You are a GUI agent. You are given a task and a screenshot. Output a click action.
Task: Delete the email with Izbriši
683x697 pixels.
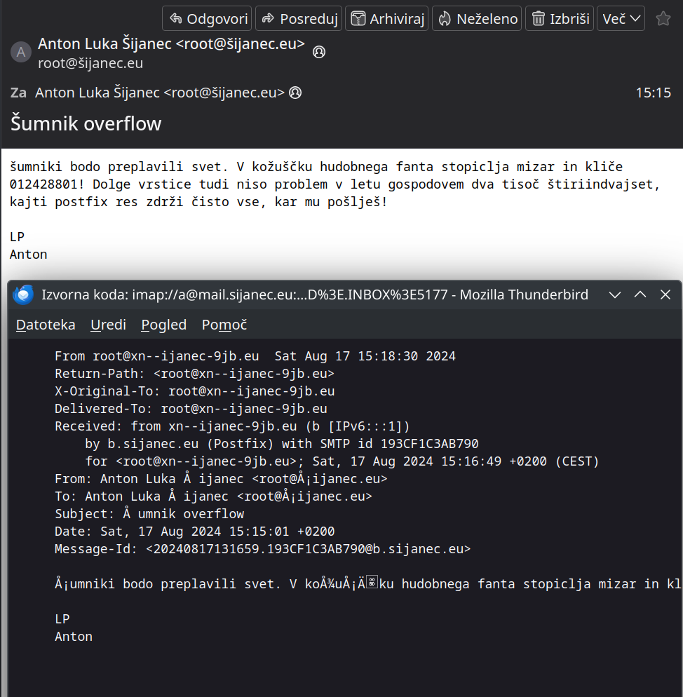point(560,18)
